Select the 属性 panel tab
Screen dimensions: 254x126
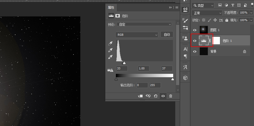tap(111, 7)
